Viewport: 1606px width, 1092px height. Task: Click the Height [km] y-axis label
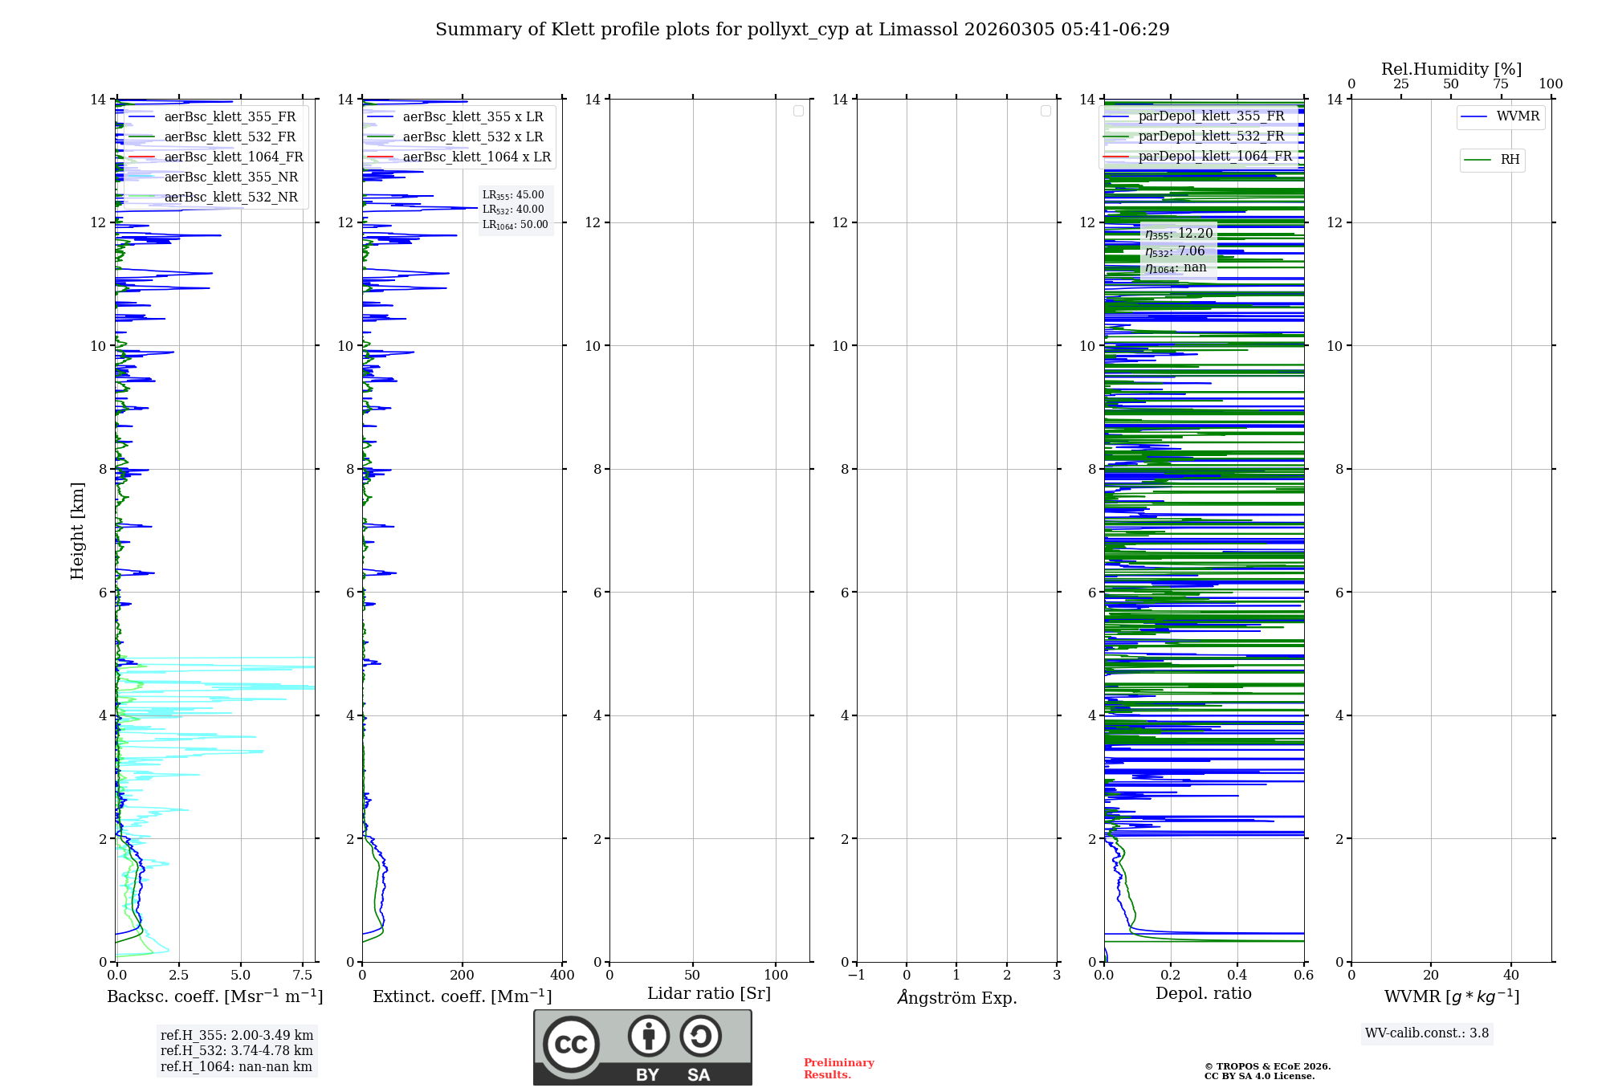tap(77, 531)
